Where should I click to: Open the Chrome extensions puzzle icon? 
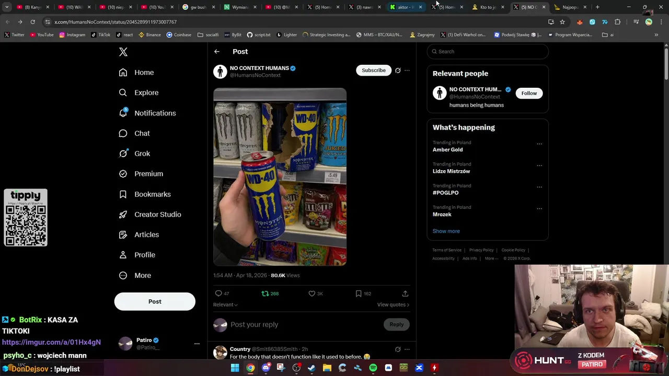coord(618,22)
